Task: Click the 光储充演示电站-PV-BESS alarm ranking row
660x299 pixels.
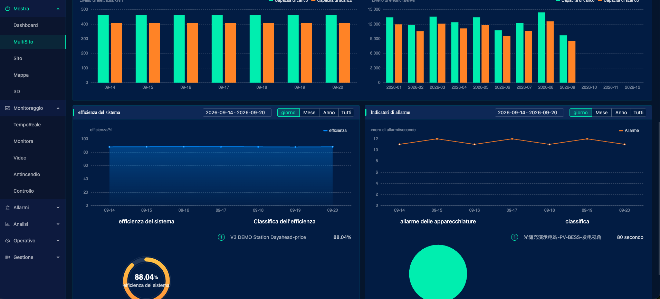Action: click(577, 237)
